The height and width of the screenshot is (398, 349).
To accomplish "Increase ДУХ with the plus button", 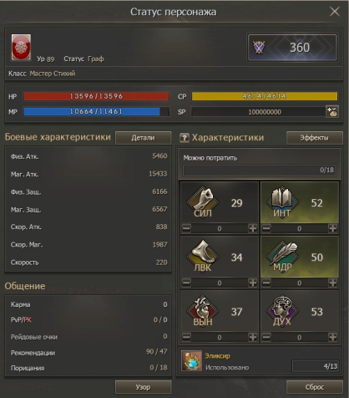I will tap(332, 337).
